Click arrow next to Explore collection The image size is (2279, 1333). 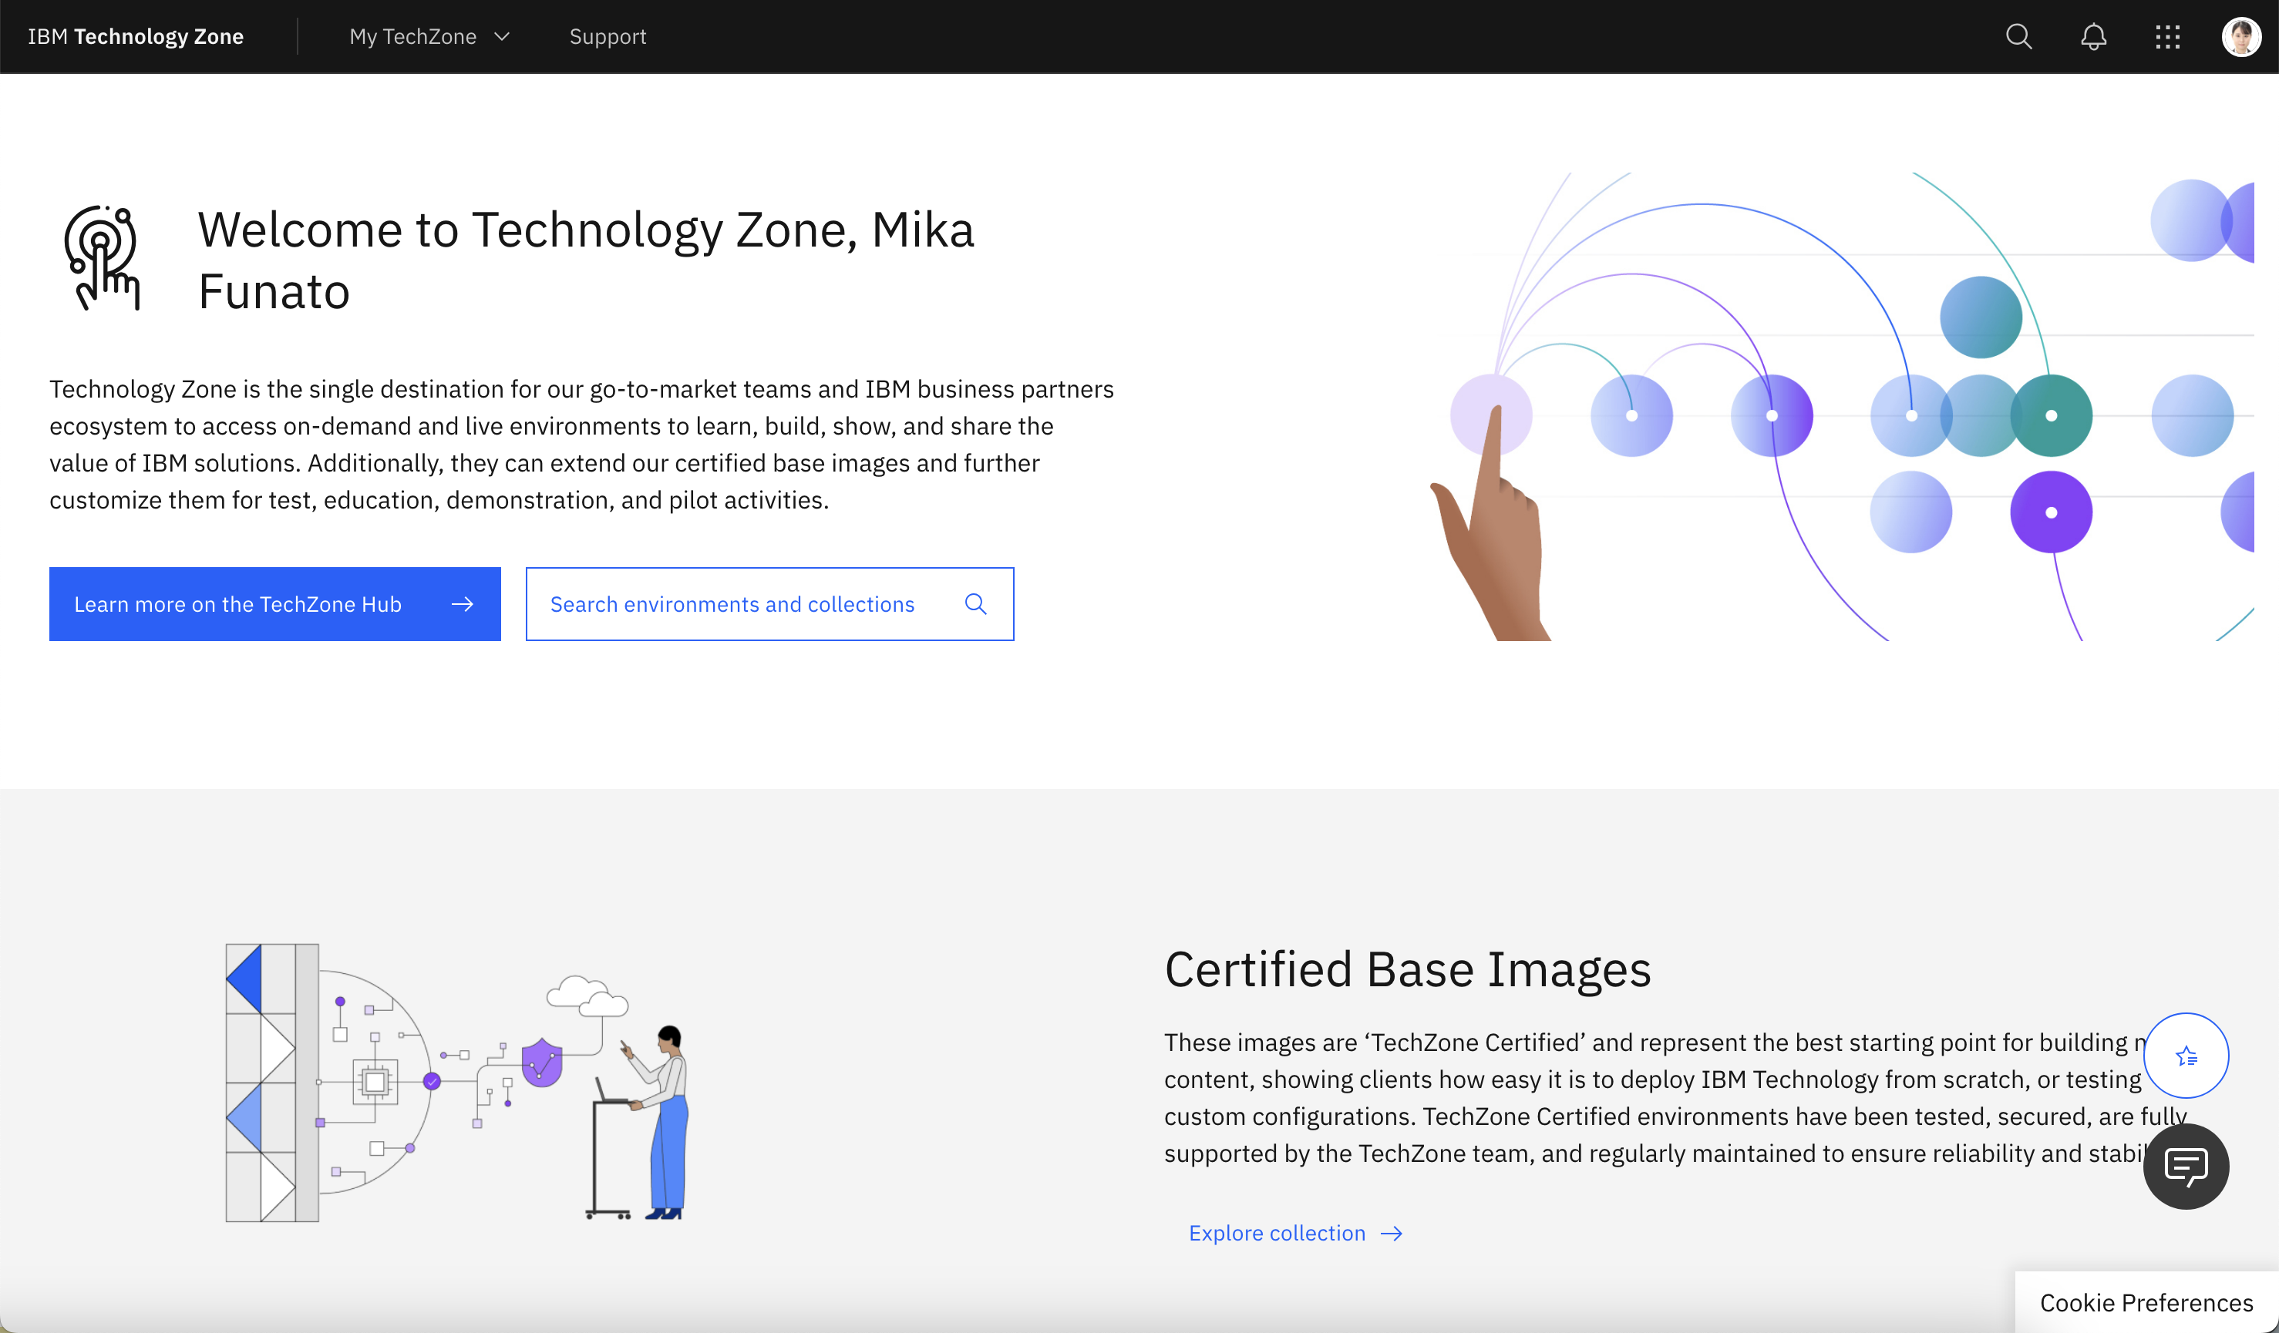[1392, 1234]
